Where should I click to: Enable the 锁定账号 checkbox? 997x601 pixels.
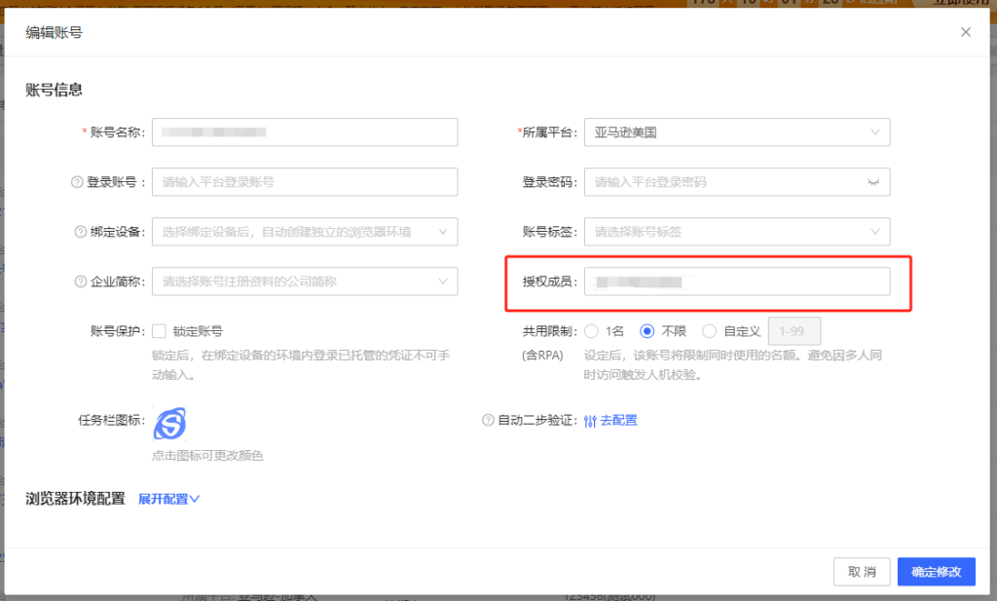click(x=160, y=331)
